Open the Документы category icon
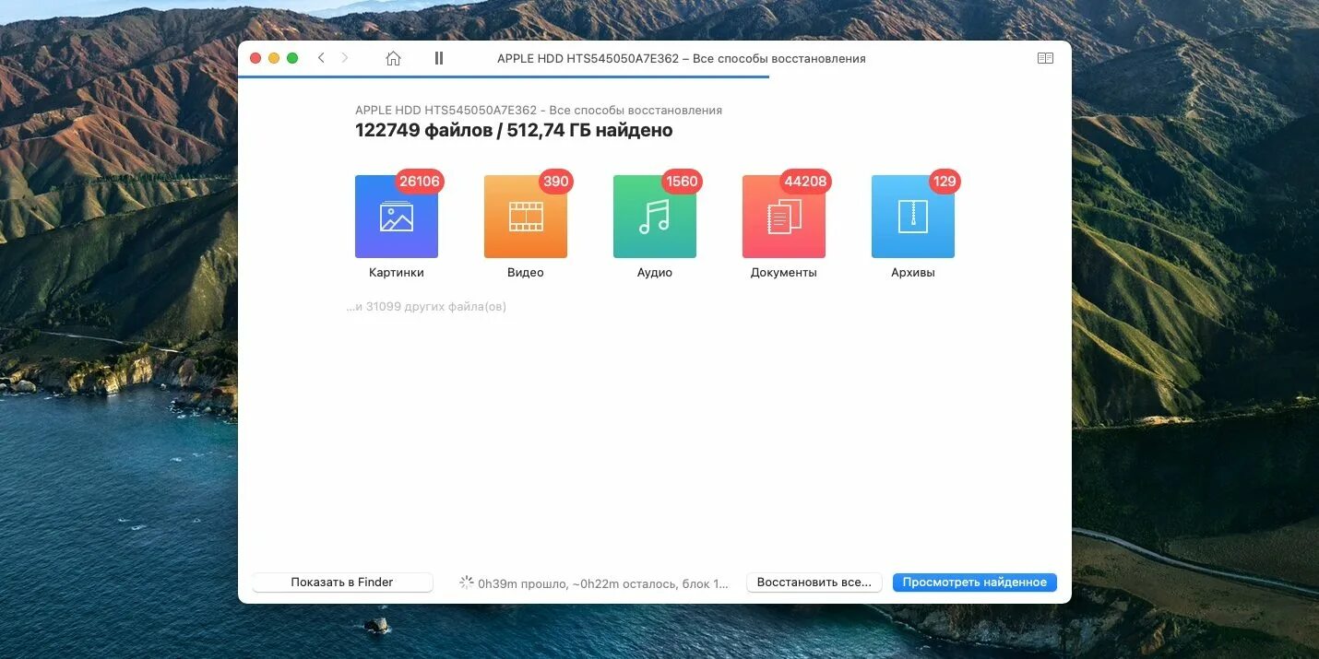The height and width of the screenshot is (659, 1319). click(784, 217)
